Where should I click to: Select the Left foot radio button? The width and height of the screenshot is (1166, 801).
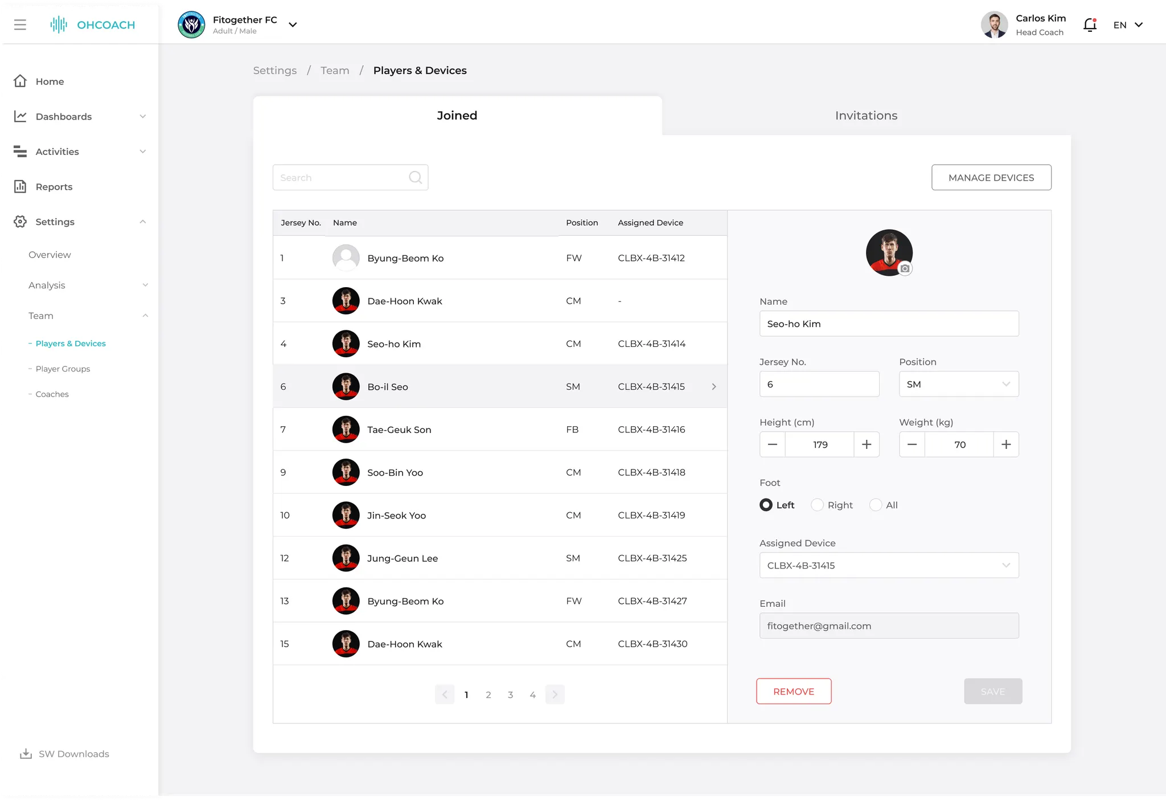point(766,505)
